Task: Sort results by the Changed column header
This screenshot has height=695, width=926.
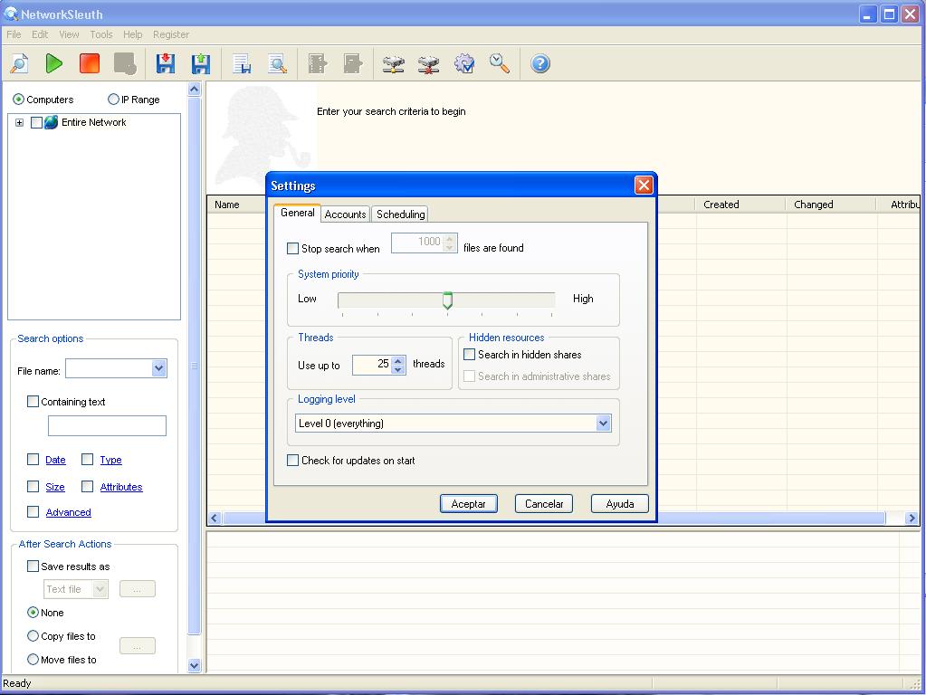Action: click(830, 205)
